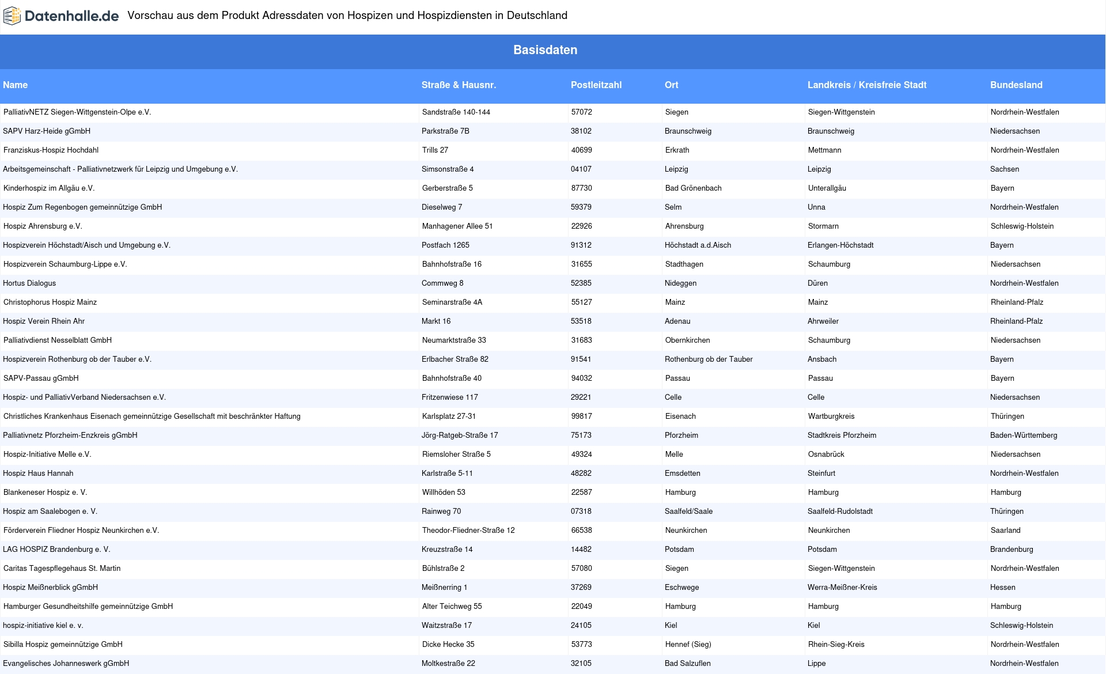Click Manhagener Allee 51 address cell
Screen dimensions: 1106x674
[x=457, y=226]
